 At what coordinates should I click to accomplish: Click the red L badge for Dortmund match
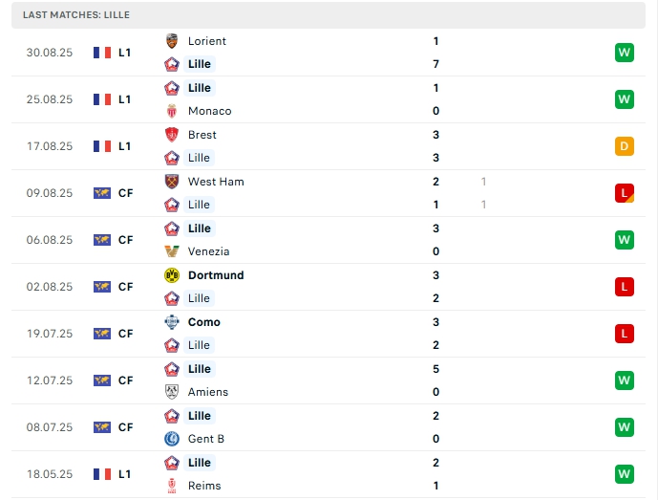coord(625,287)
